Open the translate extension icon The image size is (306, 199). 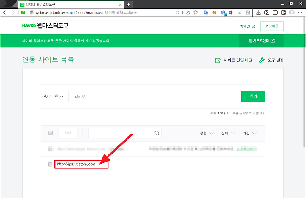206,13
